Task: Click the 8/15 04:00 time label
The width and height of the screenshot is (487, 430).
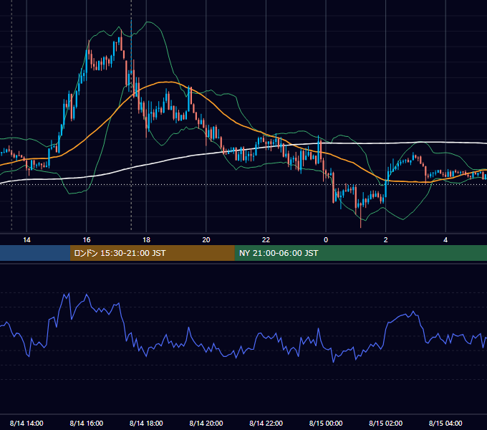Action: [445, 423]
